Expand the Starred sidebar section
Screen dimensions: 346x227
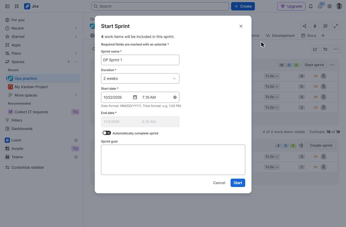coord(76,37)
